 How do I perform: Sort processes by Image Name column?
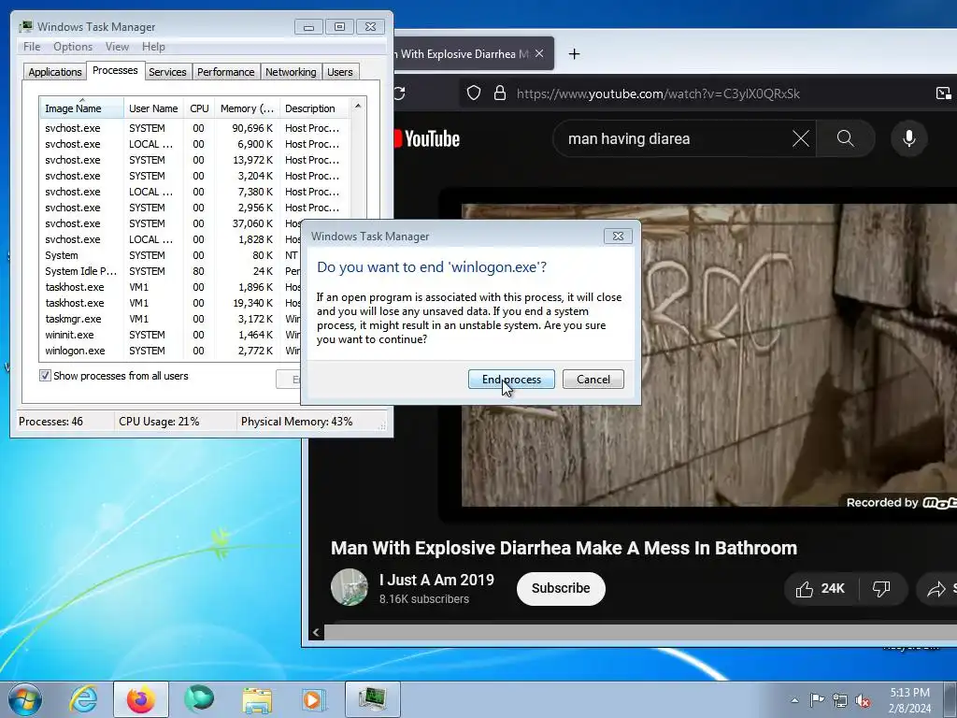tap(82, 108)
